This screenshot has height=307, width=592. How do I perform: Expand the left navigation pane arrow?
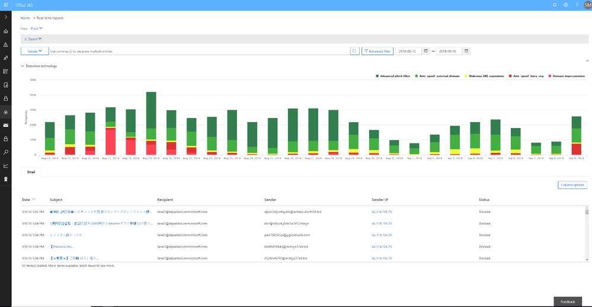[x=6, y=17]
